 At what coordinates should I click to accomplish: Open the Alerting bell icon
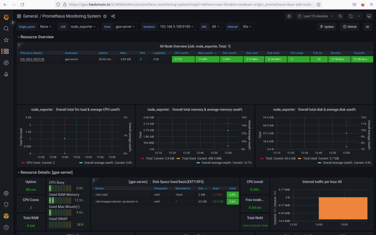pos(6,74)
